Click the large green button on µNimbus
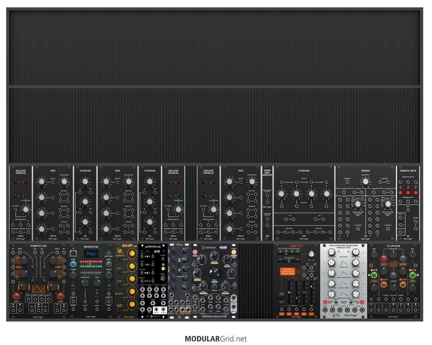 163,268
